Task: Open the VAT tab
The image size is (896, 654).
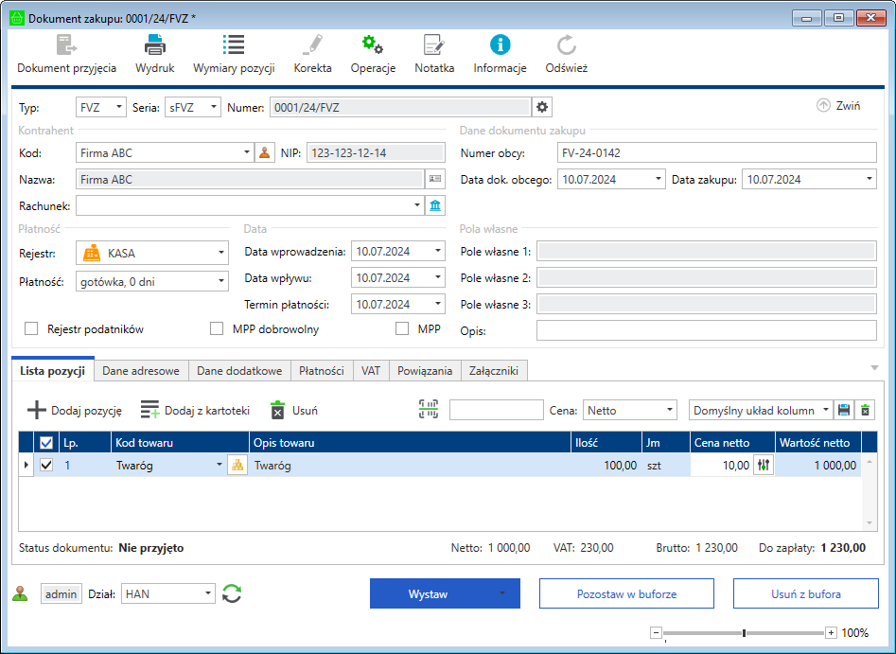Action: 371,371
